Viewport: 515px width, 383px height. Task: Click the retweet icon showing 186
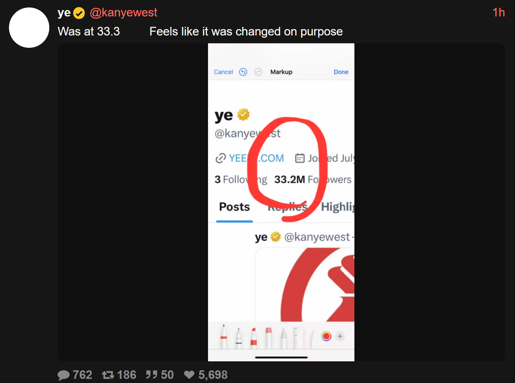(x=108, y=375)
